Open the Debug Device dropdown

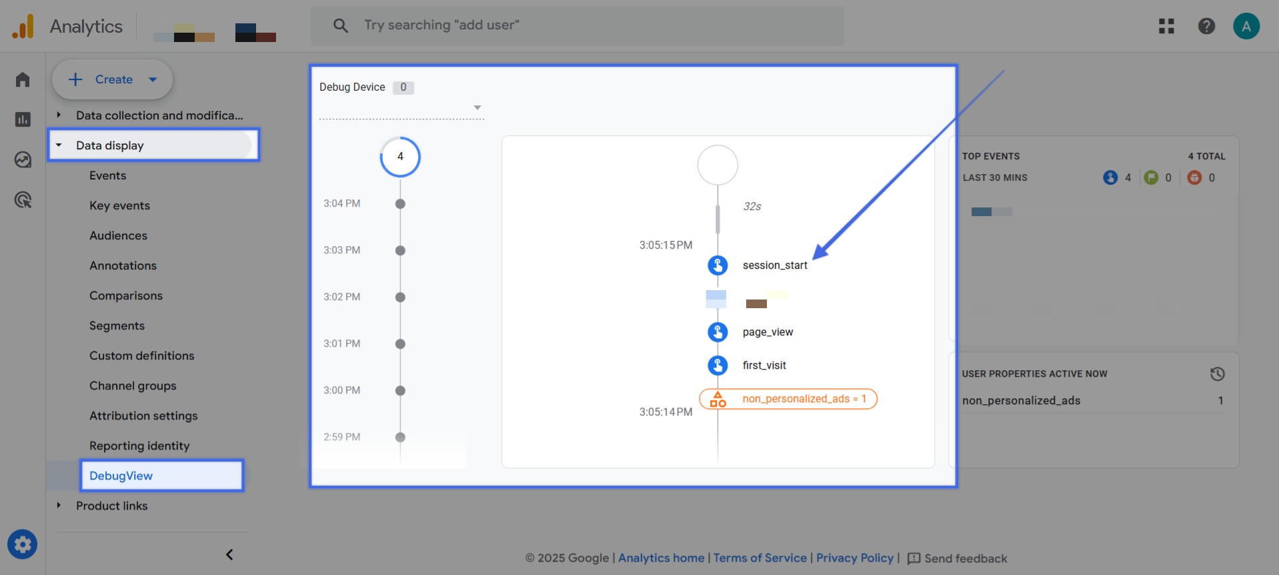point(401,107)
